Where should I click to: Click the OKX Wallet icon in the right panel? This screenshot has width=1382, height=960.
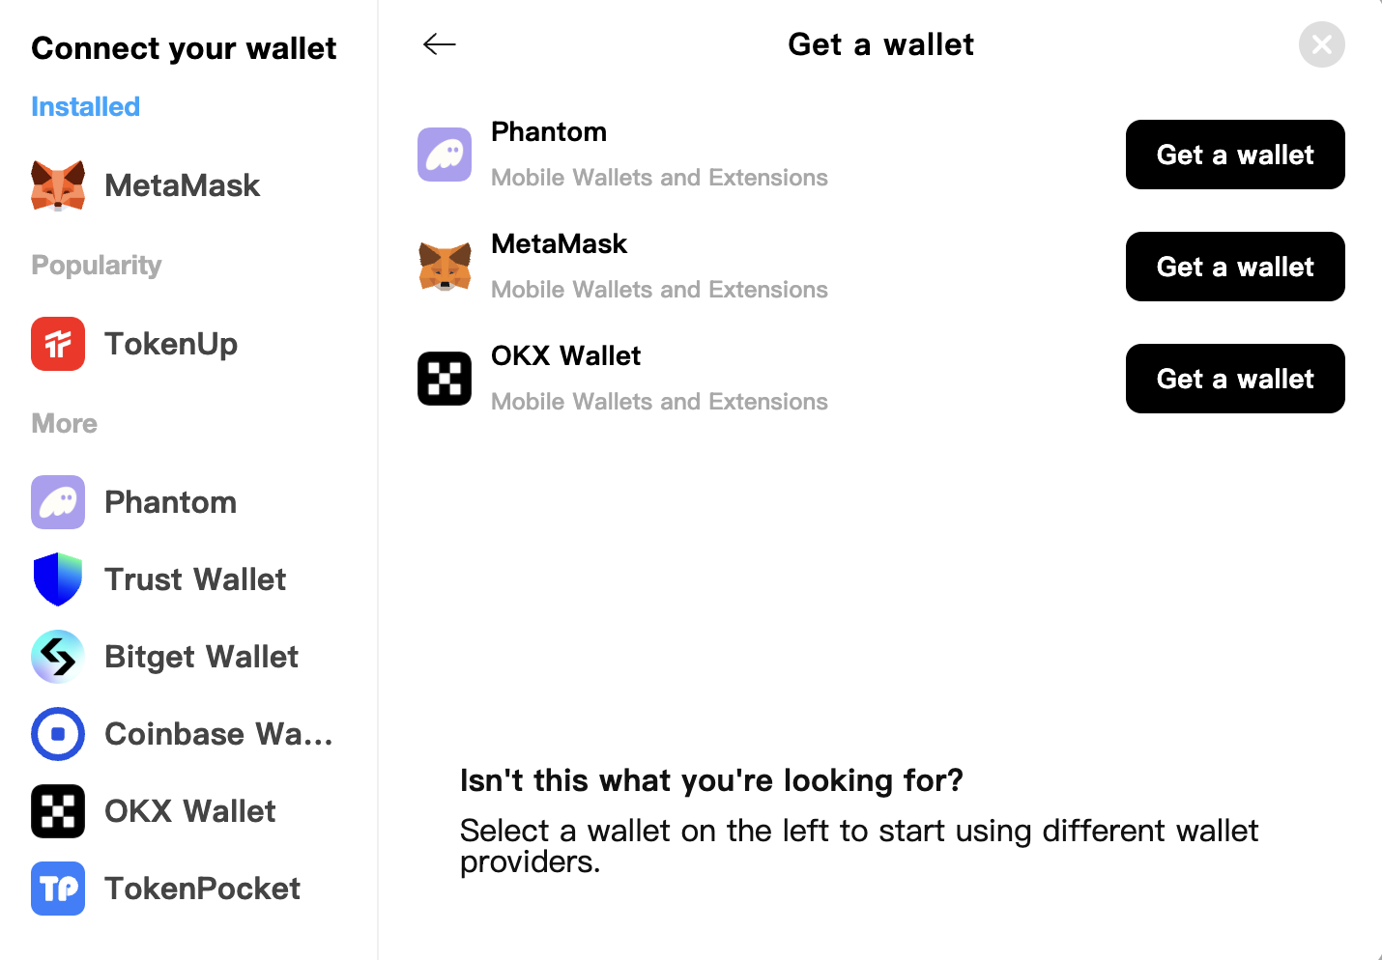[x=445, y=379]
